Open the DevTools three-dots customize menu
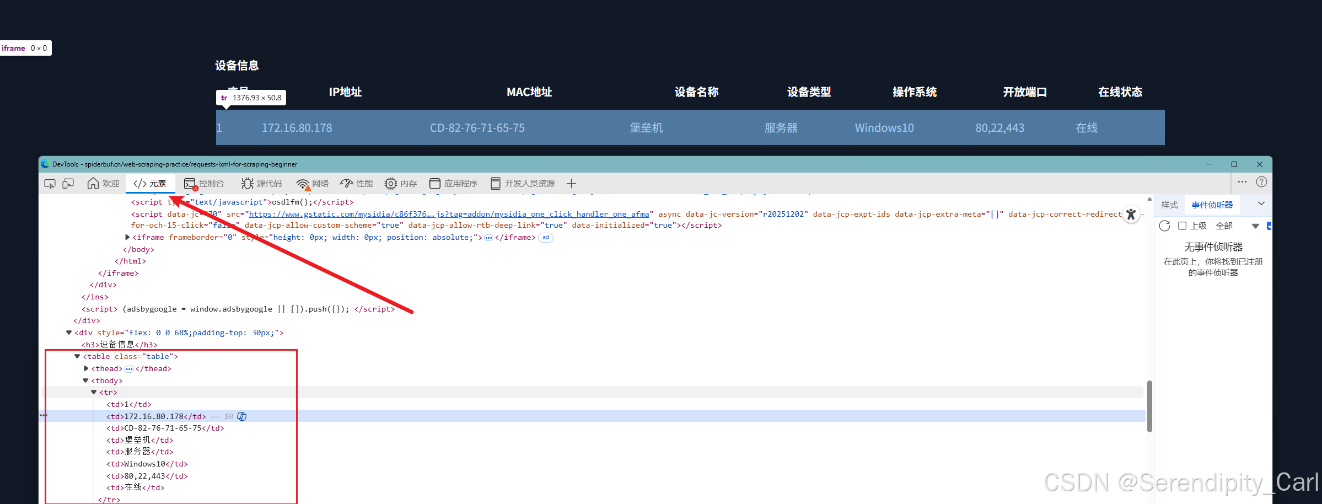 point(1242,182)
